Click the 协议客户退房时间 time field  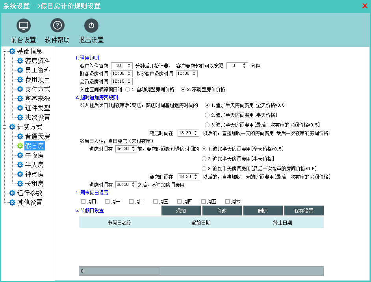(184, 74)
